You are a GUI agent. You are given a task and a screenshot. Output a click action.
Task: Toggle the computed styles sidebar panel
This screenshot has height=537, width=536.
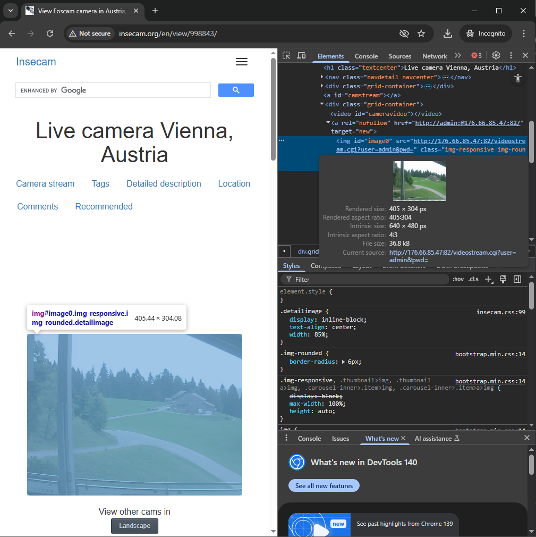tap(517, 279)
